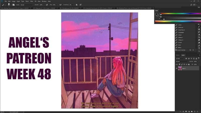Select the History Brush tool
The image size is (201, 113).
coord(199,32)
